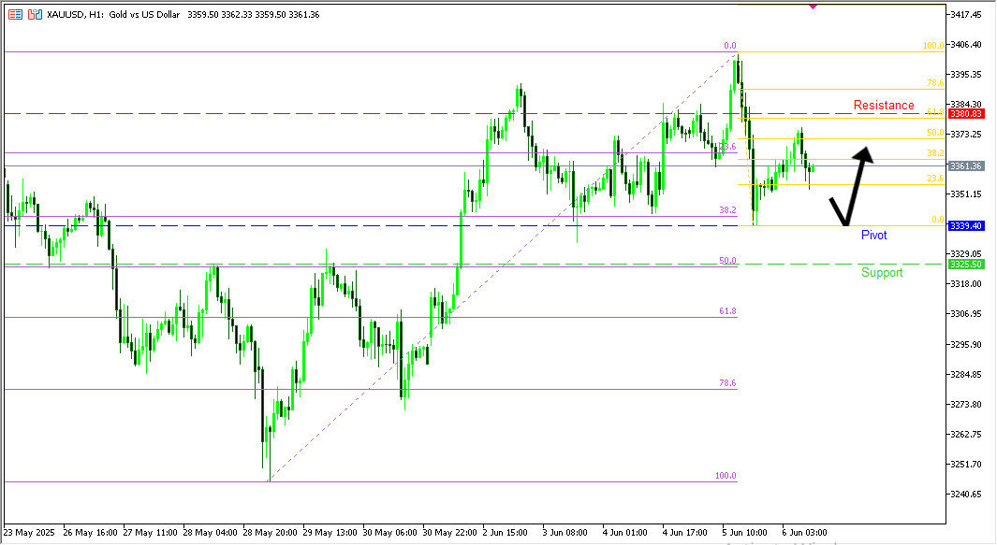Click the red 3380.83 price tag

click(x=965, y=113)
